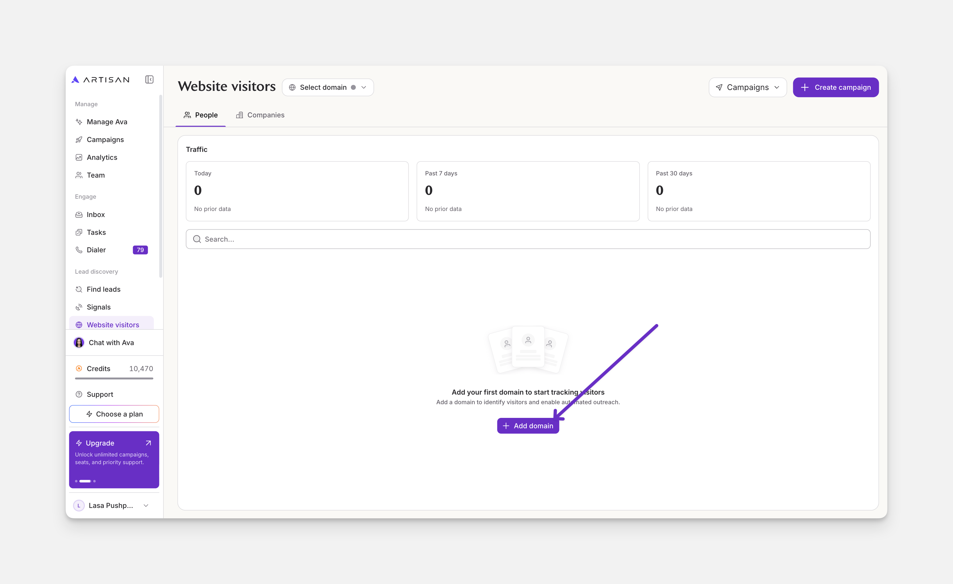953x584 pixels.
Task: Click the Traffic section heading
Action: pos(197,149)
